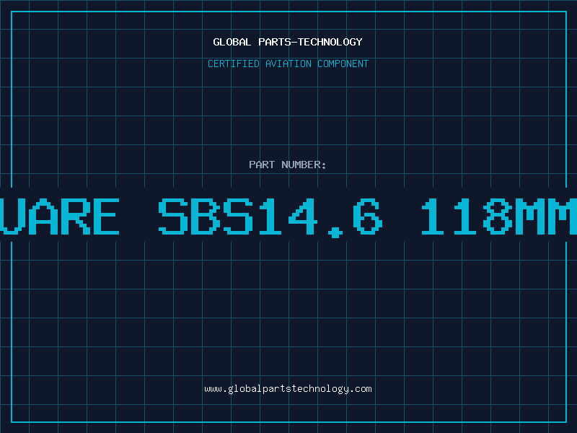The width and height of the screenshot is (577, 433).
Task: Click the large SBS14.6 part number text
Action: 270,217
